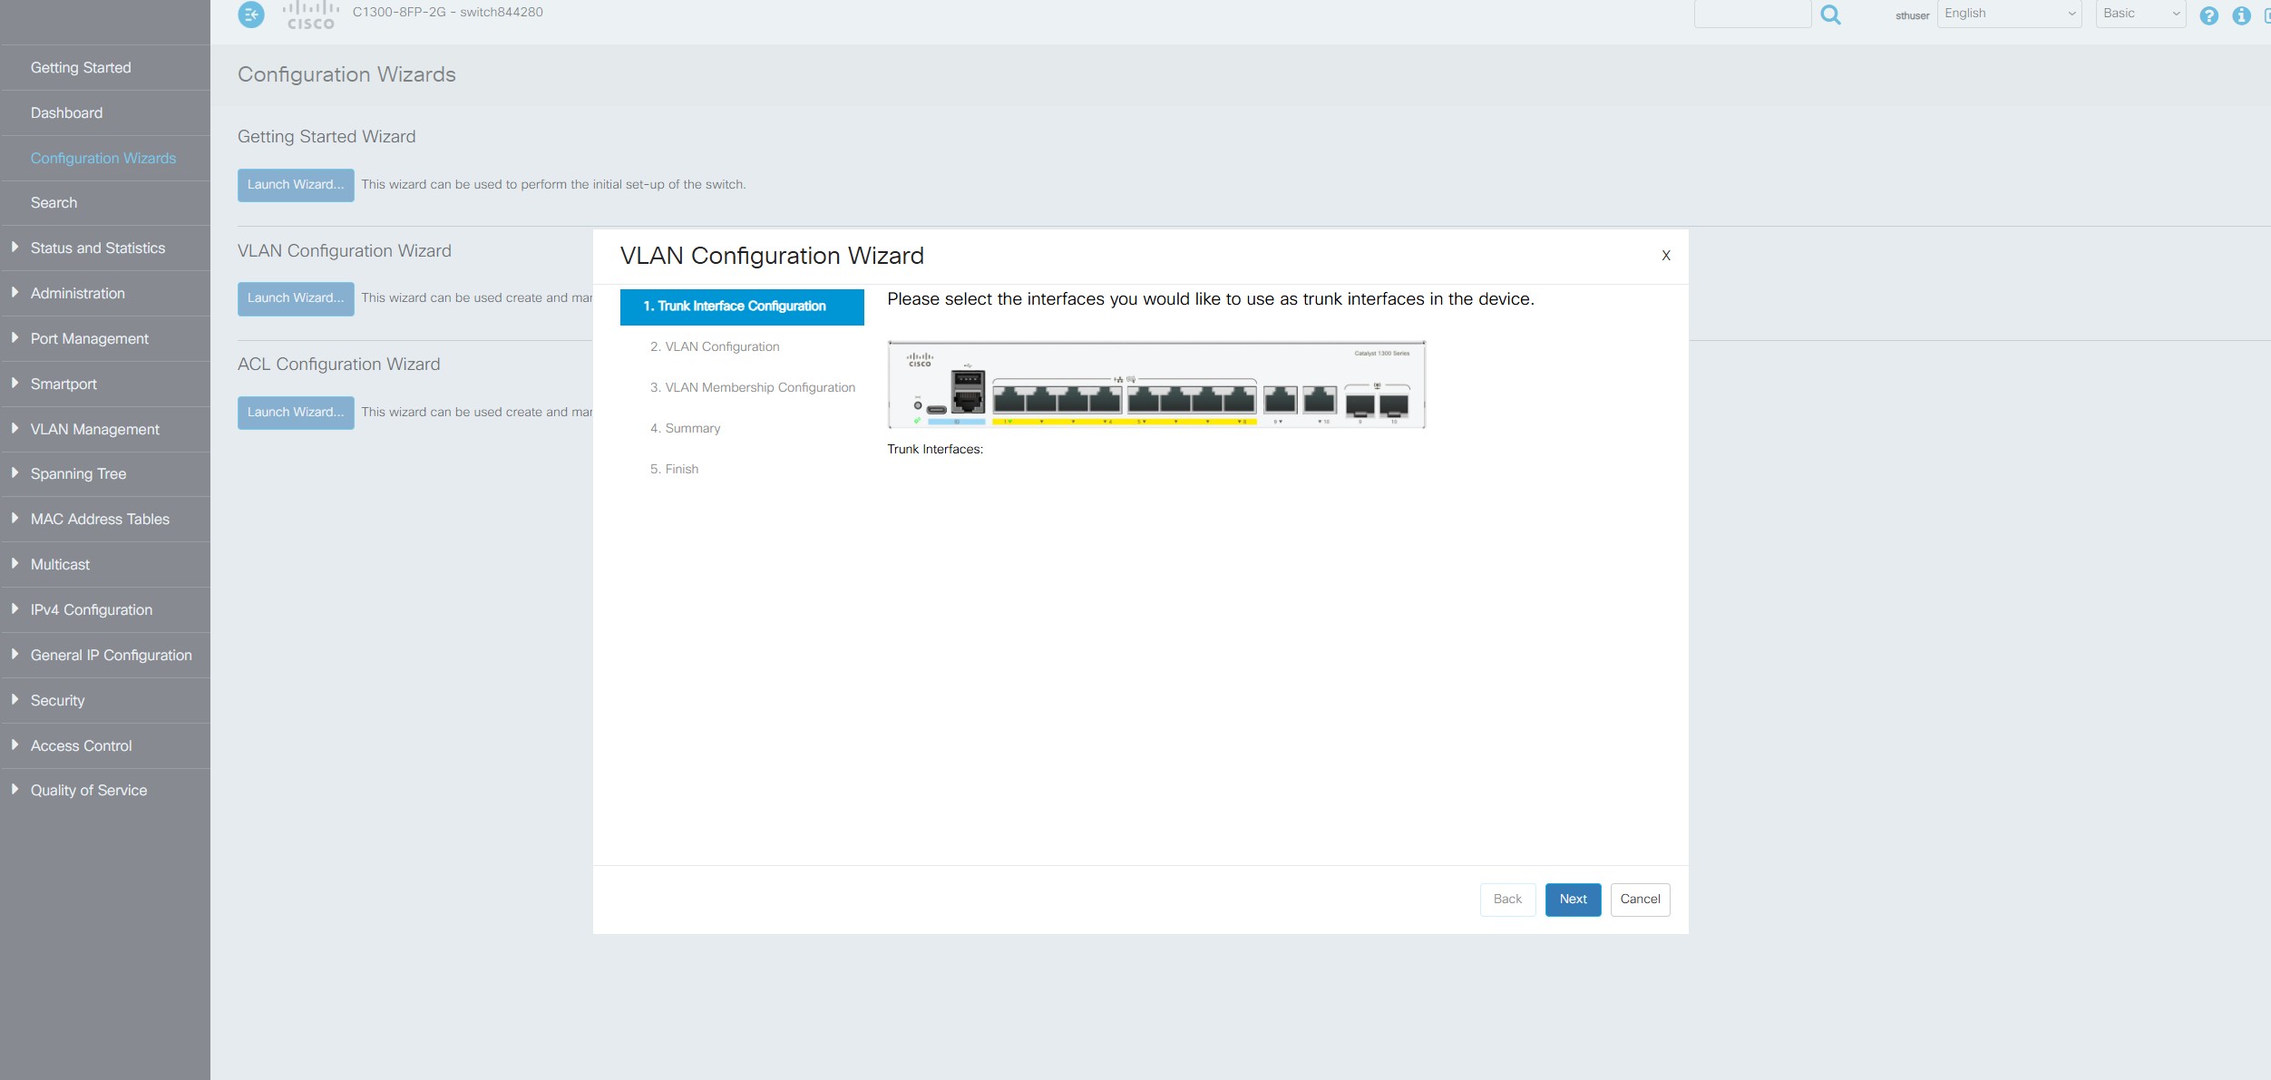Open Dashboard from the sidebar
This screenshot has height=1080, width=2271.
click(x=67, y=112)
